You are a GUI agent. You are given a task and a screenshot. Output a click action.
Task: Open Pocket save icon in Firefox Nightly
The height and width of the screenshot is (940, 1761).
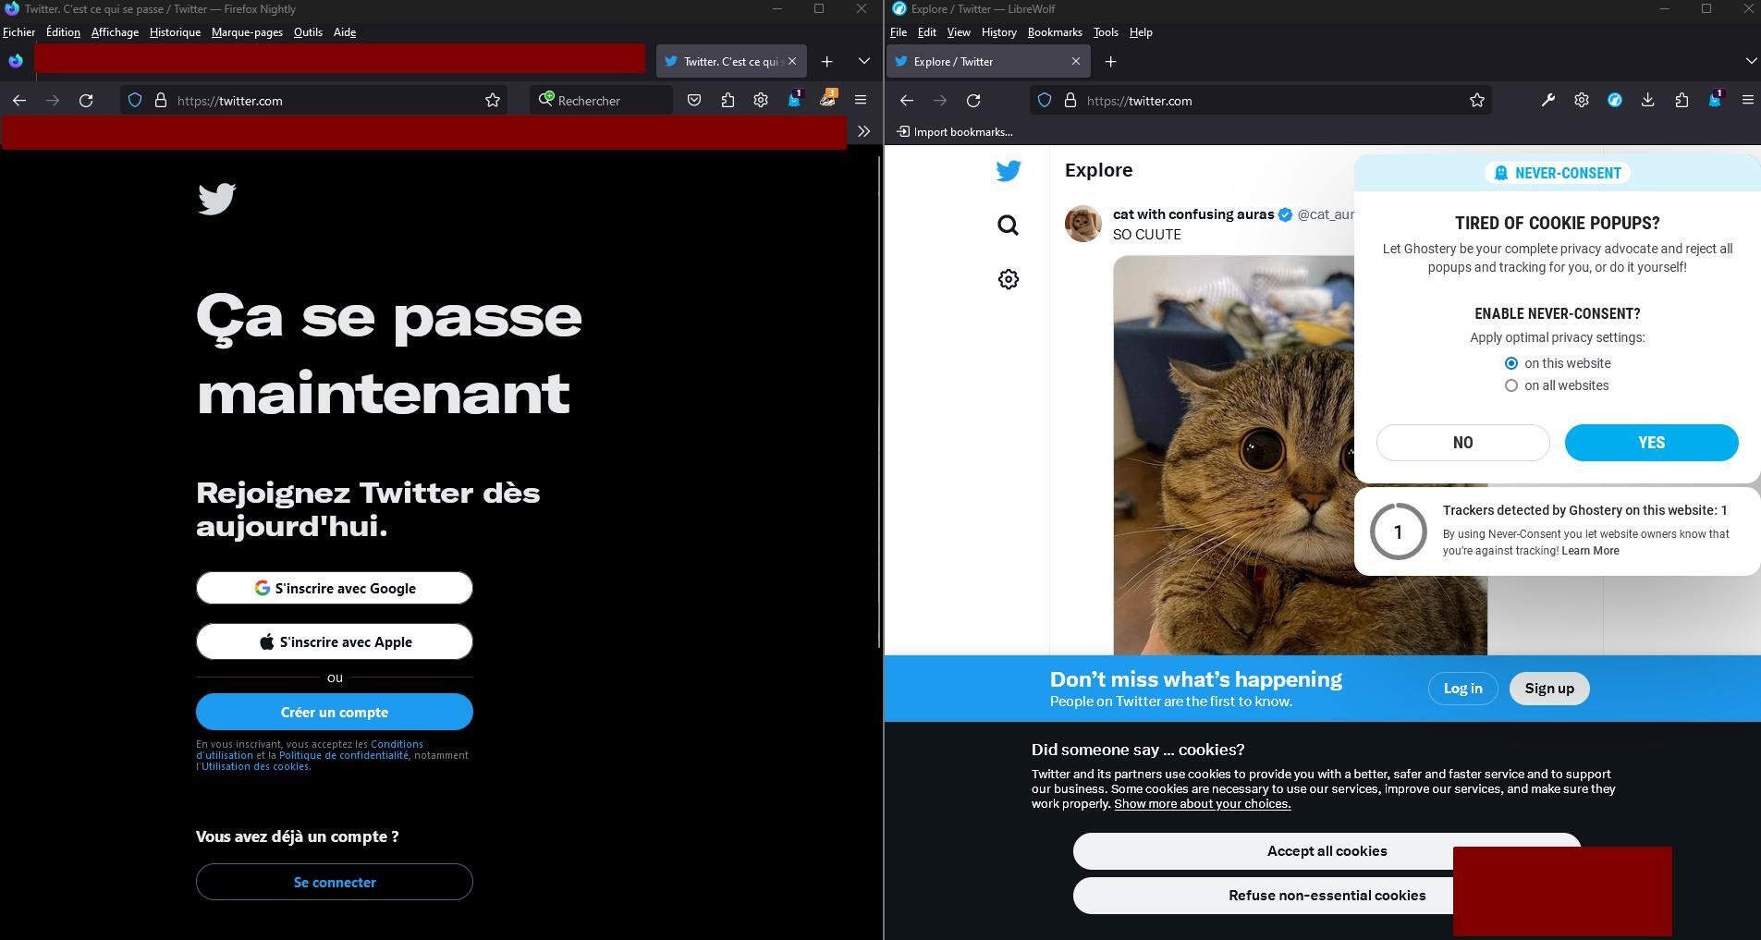pyautogui.click(x=694, y=101)
